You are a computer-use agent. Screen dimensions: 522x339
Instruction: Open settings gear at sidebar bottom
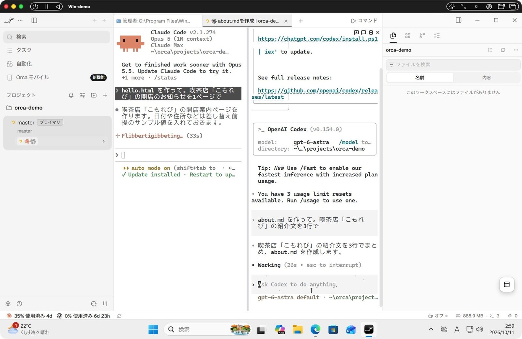[8, 303]
